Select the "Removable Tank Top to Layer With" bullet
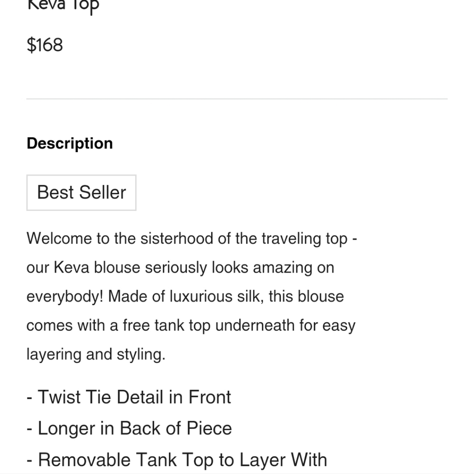This screenshot has height=474, width=474. [x=177, y=460]
